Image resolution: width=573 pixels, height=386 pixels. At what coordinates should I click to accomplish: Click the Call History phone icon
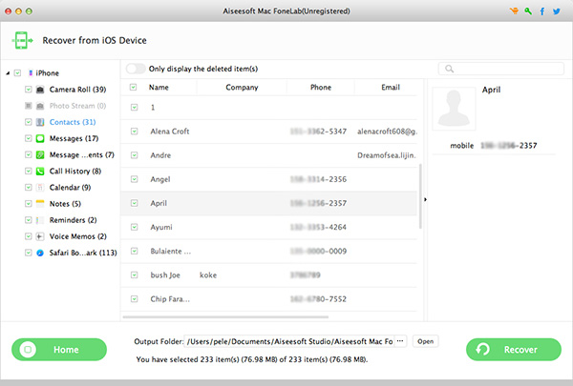click(40, 171)
